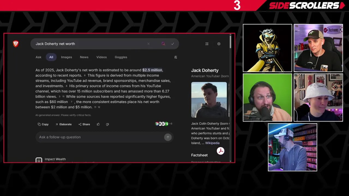Click webcam tile of man in cap
This screenshot has width=349, height=196.
318,48
